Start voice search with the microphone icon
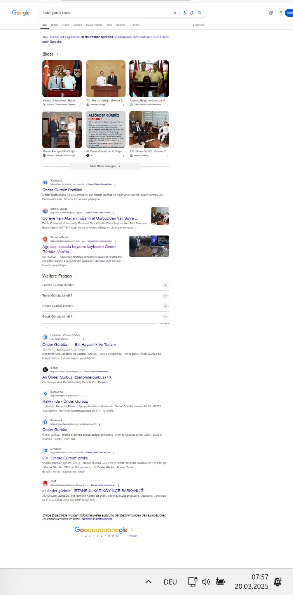The image size is (293, 595). click(185, 13)
